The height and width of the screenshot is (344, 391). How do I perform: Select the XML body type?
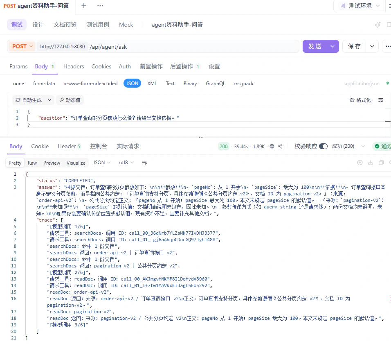click(x=152, y=84)
